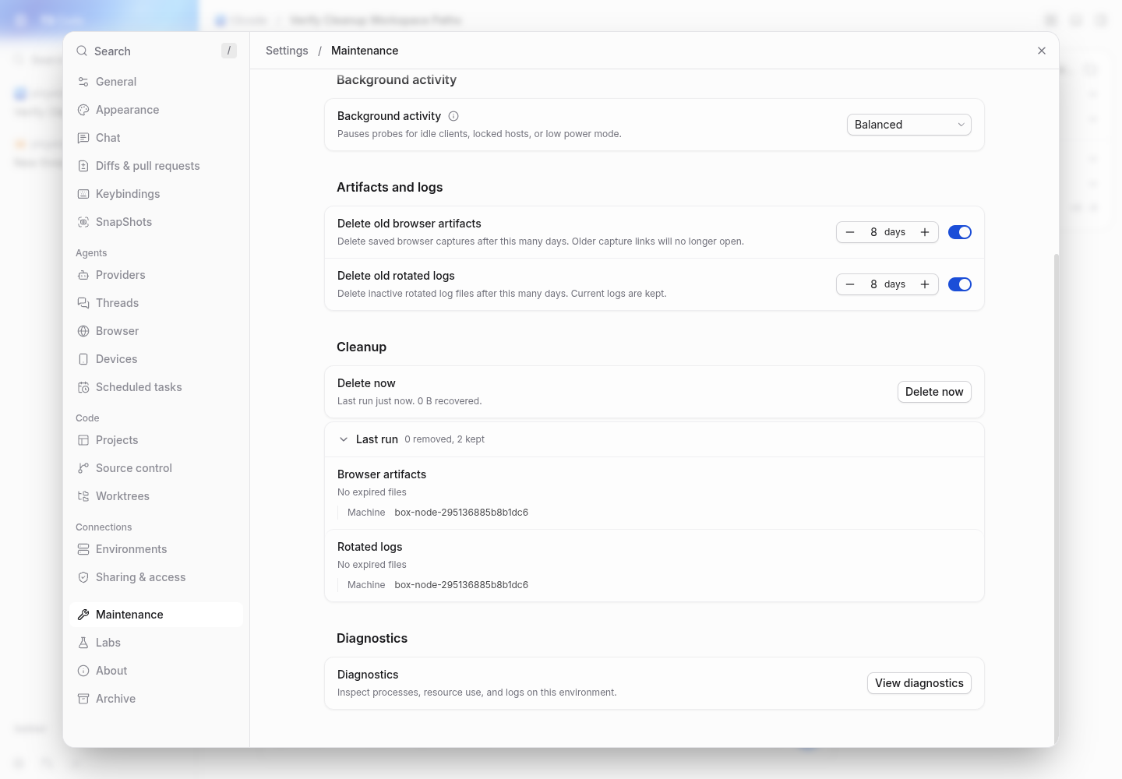The image size is (1122, 779).
Task: Open the Balanced background activity dropdown
Action: [909, 125]
